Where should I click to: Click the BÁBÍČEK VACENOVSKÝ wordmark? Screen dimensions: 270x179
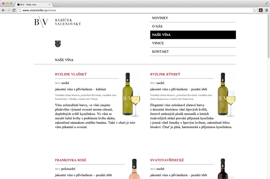[68, 22]
